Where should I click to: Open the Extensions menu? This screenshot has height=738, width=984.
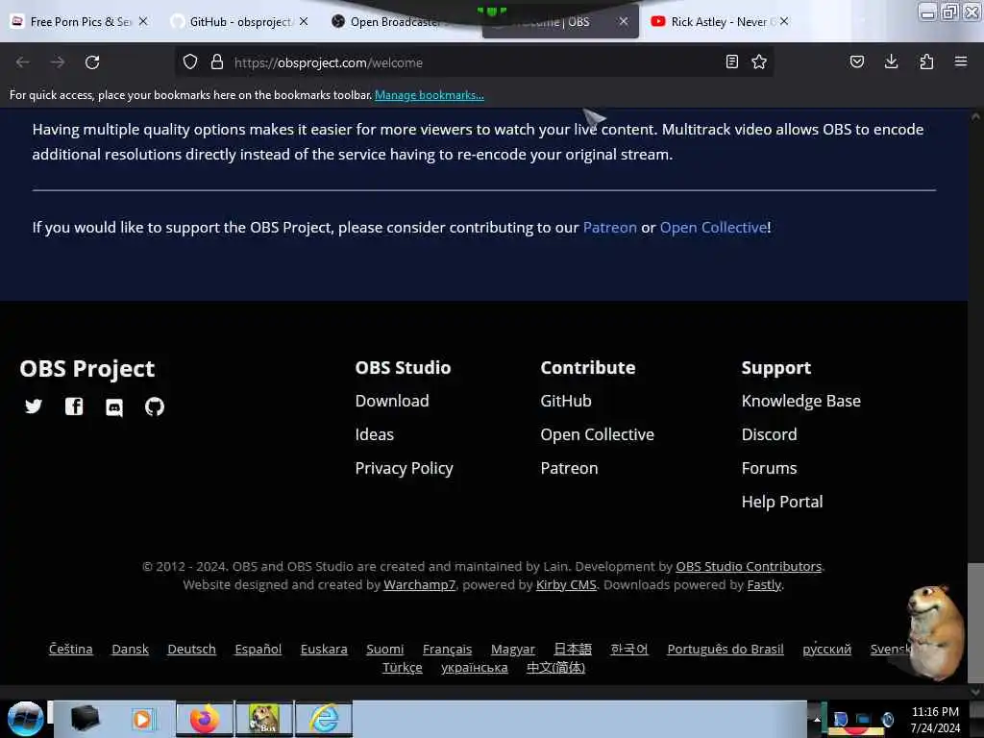(x=926, y=61)
